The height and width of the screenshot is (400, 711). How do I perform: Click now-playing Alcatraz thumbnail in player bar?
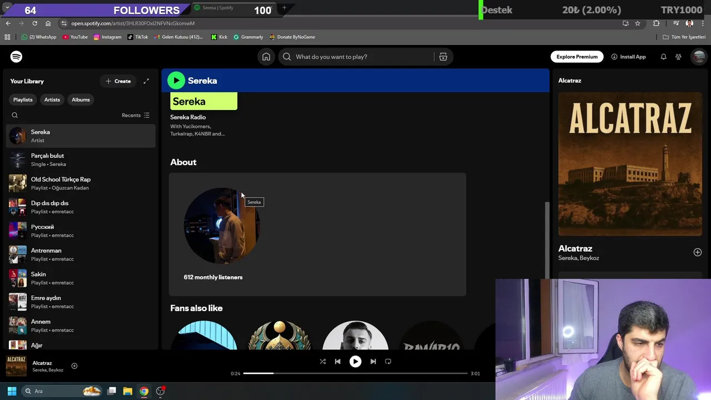[x=16, y=366]
